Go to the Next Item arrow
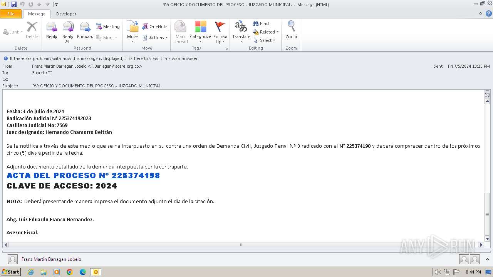Viewport: 493px width, 277px height. click(48, 4)
